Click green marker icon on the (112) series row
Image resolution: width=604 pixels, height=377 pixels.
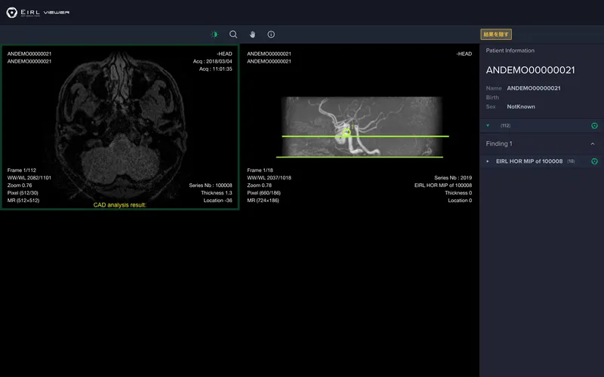coord(594,126)
